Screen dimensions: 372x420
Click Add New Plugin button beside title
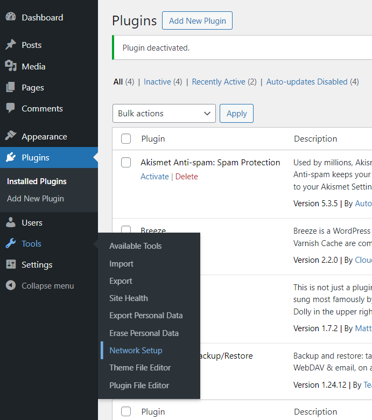197,20
